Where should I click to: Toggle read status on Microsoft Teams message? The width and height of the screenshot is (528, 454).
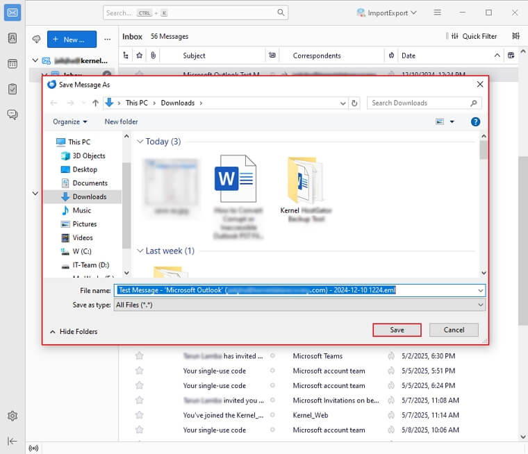272,355
